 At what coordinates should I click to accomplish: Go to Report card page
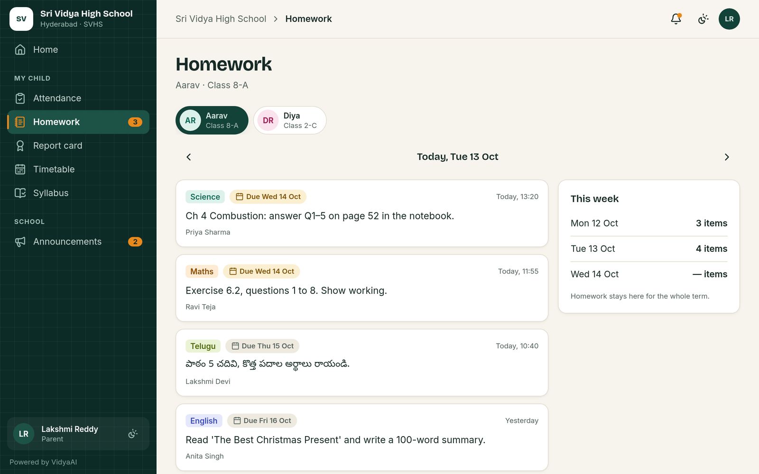coord(78,146)
